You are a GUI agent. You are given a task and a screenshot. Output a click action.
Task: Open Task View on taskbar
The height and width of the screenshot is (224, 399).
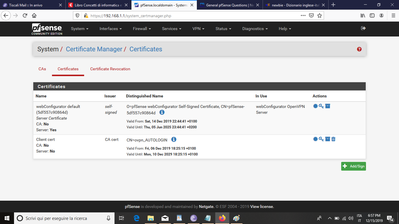122,218
